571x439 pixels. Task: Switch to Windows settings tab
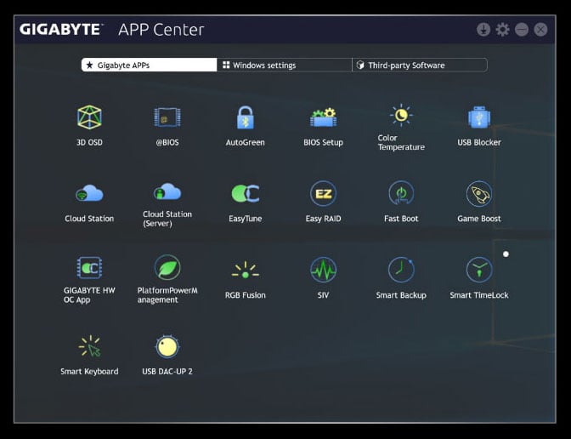click(285, 65)
